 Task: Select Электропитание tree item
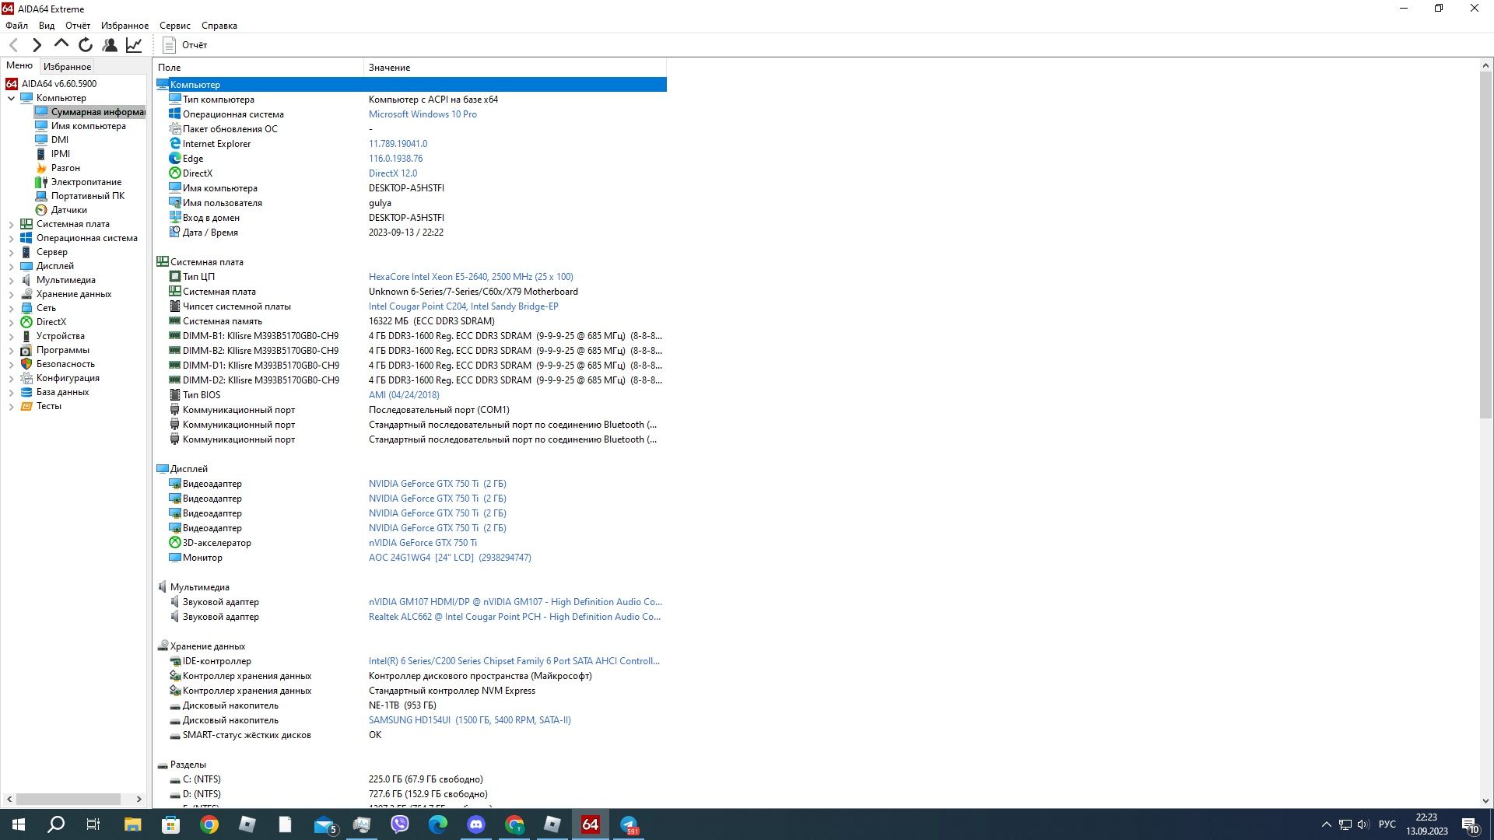coord(86,182)
